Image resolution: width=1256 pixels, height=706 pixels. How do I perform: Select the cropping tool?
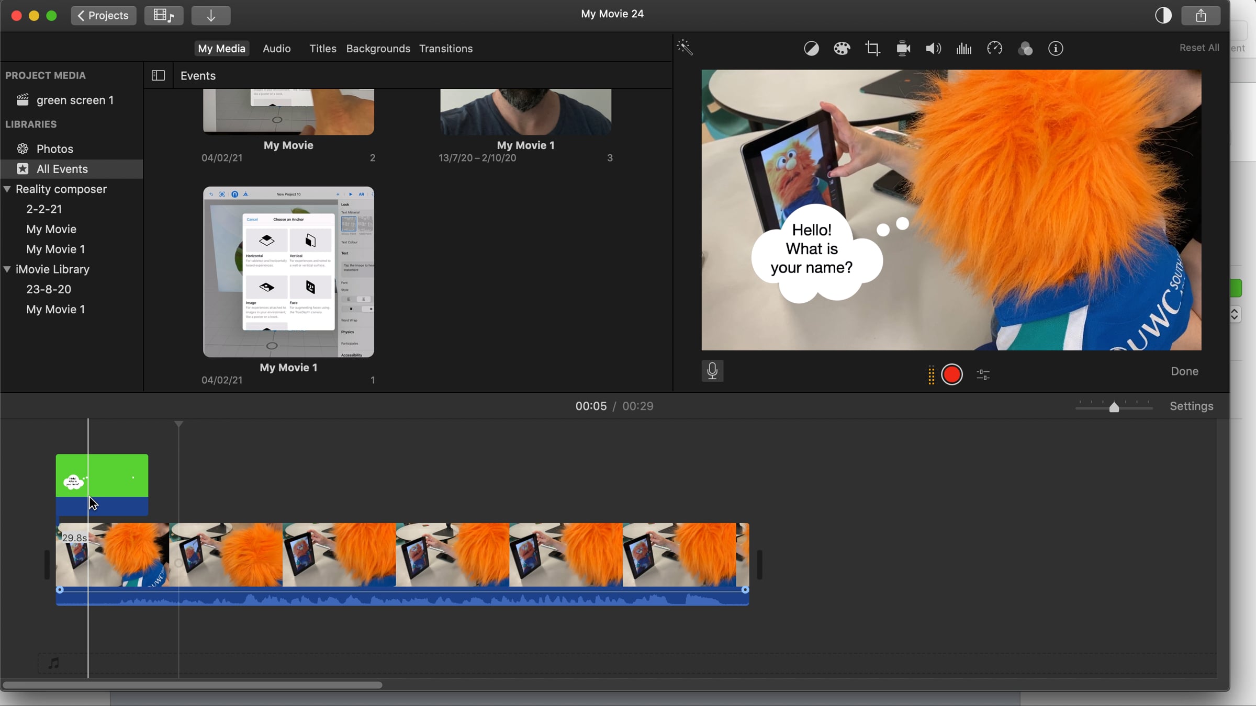point(872,49)
